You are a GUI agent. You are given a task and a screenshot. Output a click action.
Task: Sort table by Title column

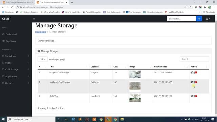point(68,67)
